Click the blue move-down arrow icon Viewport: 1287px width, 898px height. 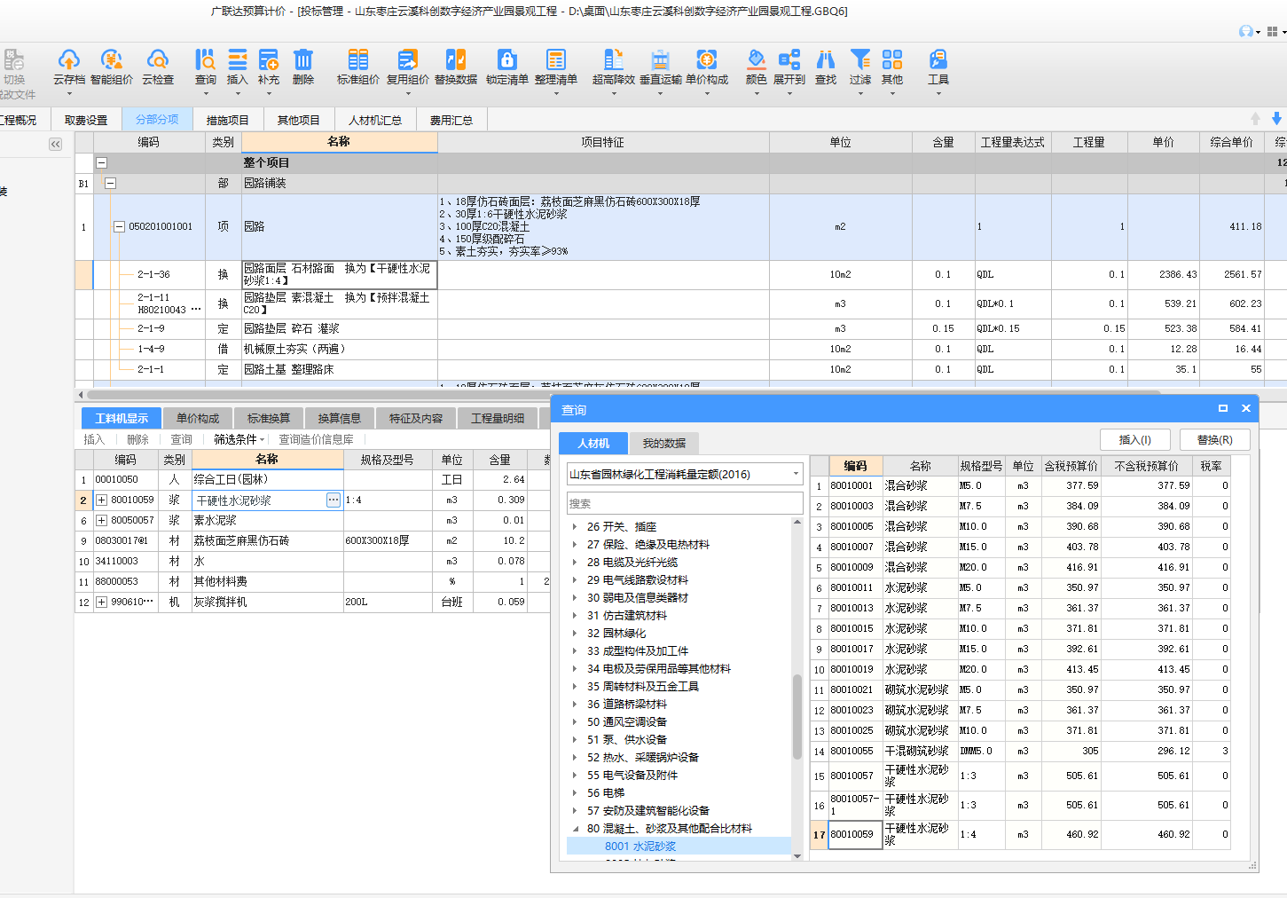(1276, 118)
